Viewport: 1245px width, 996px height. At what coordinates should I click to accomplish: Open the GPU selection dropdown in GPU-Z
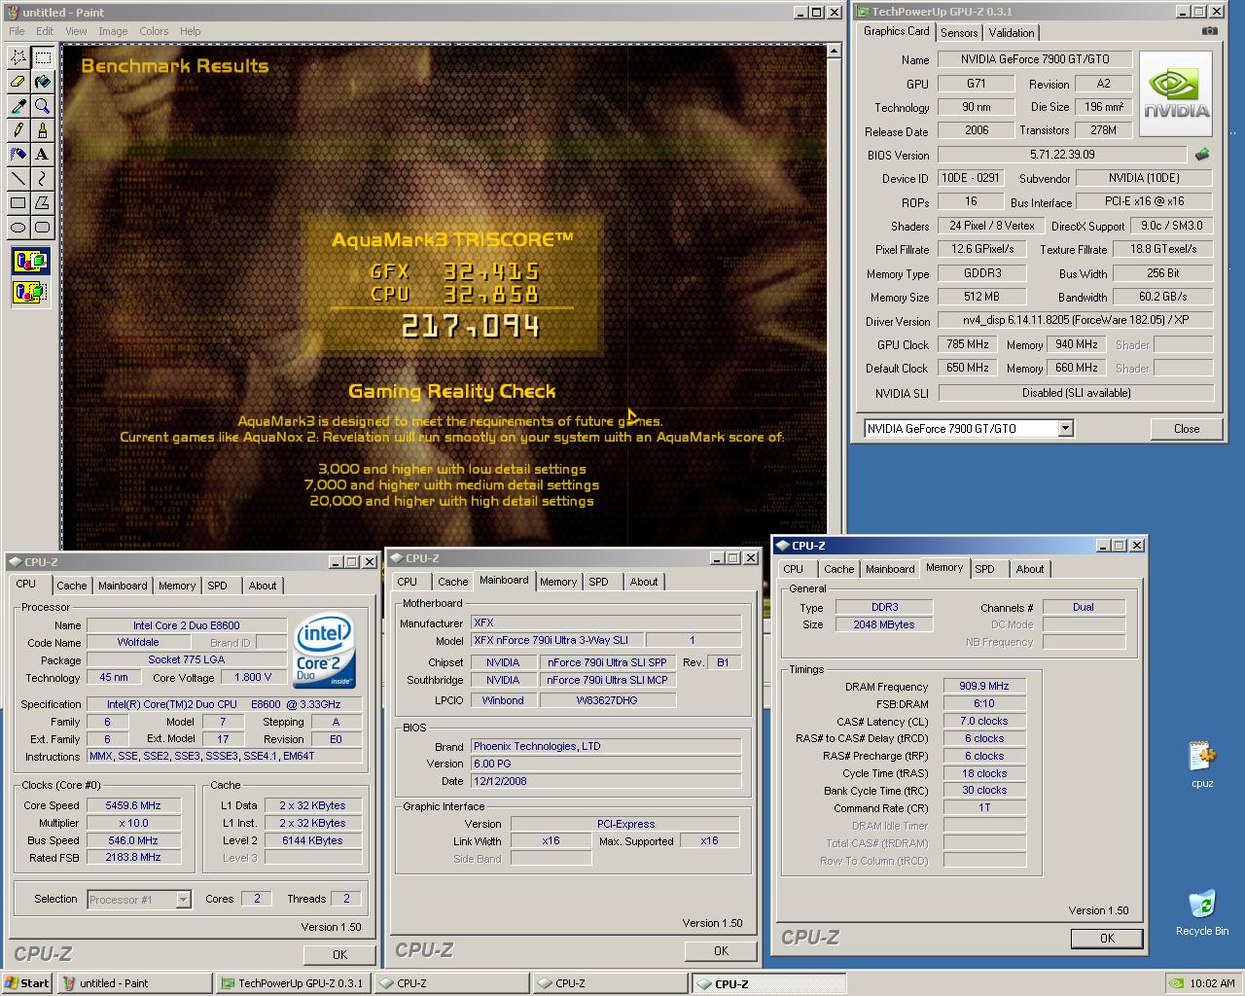[x=1065, y=428]
